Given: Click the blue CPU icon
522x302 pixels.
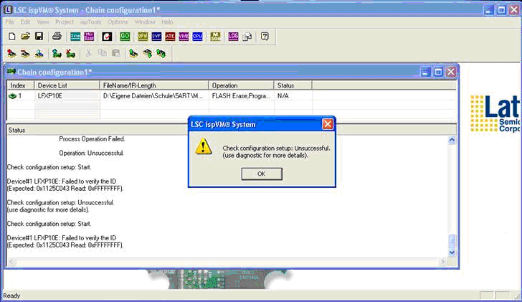Looking at the screenshot, I should pos(197,37).
